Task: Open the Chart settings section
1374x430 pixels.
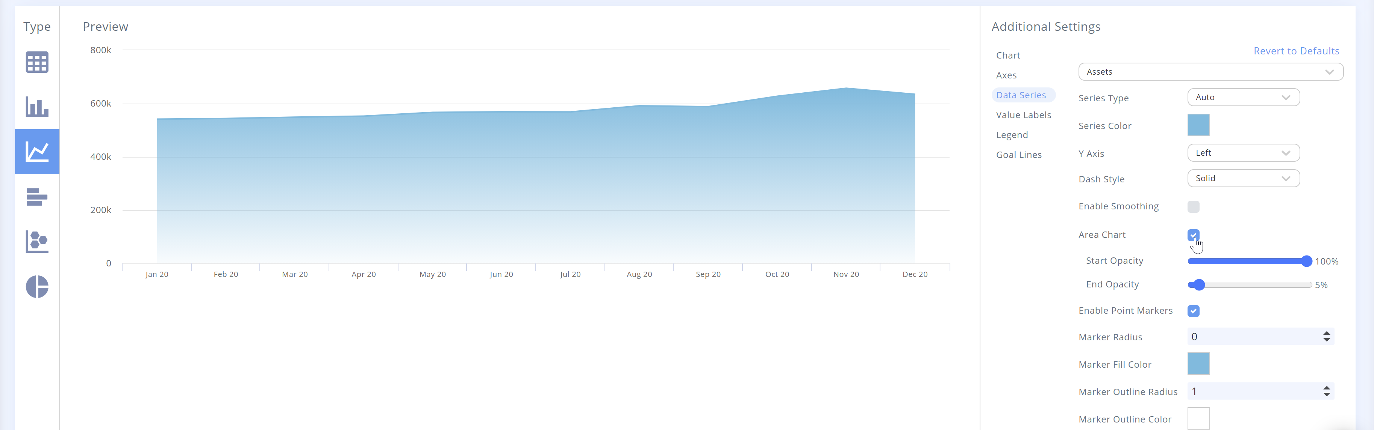Action: tap(1007, 56)
